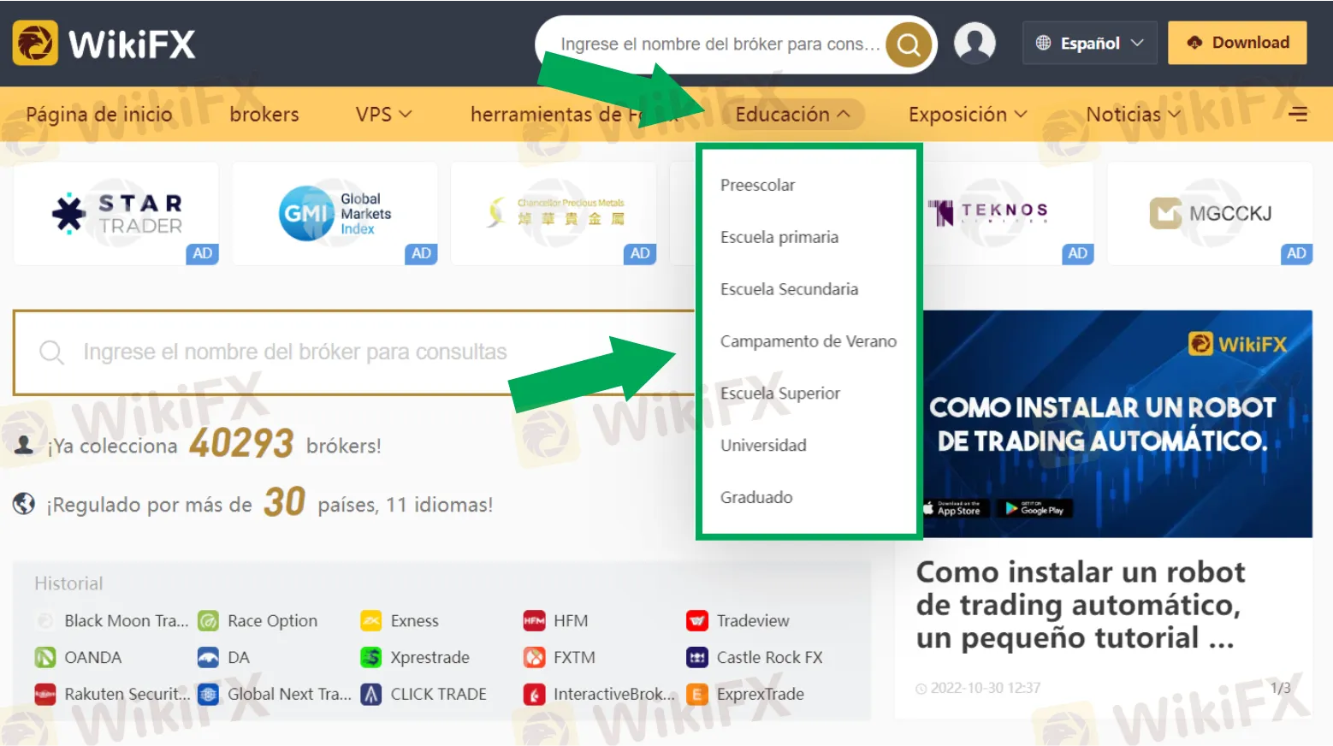Open the Race Option broker link

click(272, 620)
